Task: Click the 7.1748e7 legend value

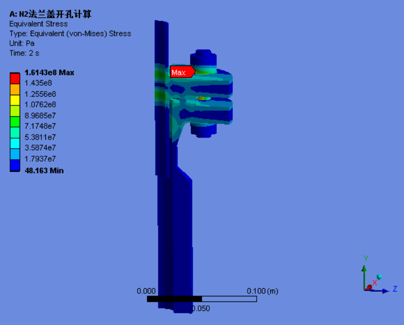Action: 40,126
